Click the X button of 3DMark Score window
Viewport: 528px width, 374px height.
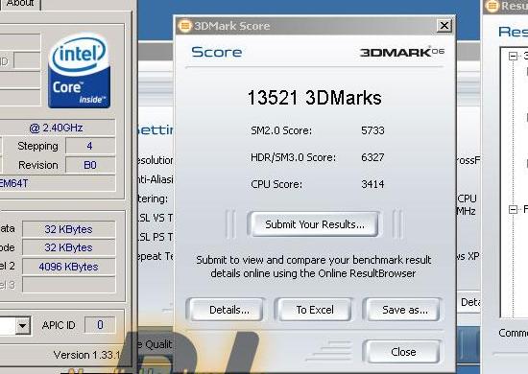[x=444, y=26]
